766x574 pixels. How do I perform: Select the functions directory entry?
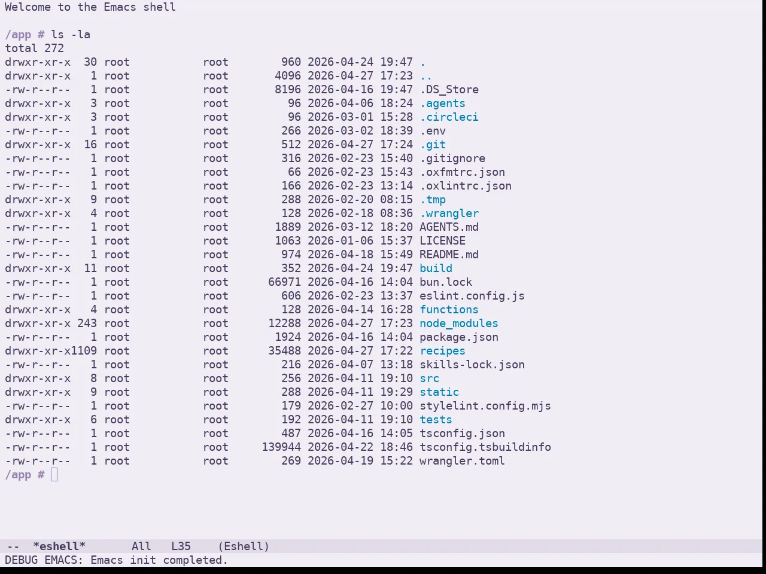tap(449, 310)
